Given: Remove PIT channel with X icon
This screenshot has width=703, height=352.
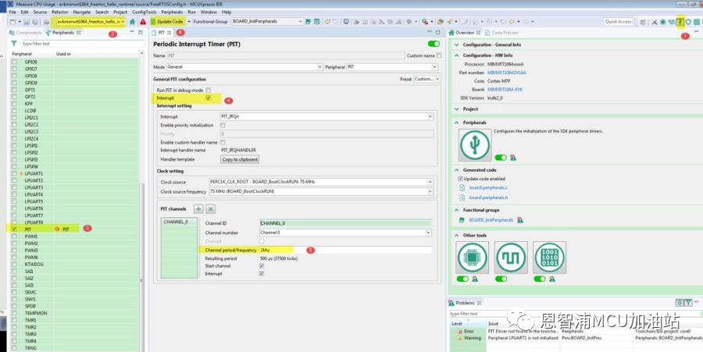Looking at the screenshot, I should pos(210,208).
